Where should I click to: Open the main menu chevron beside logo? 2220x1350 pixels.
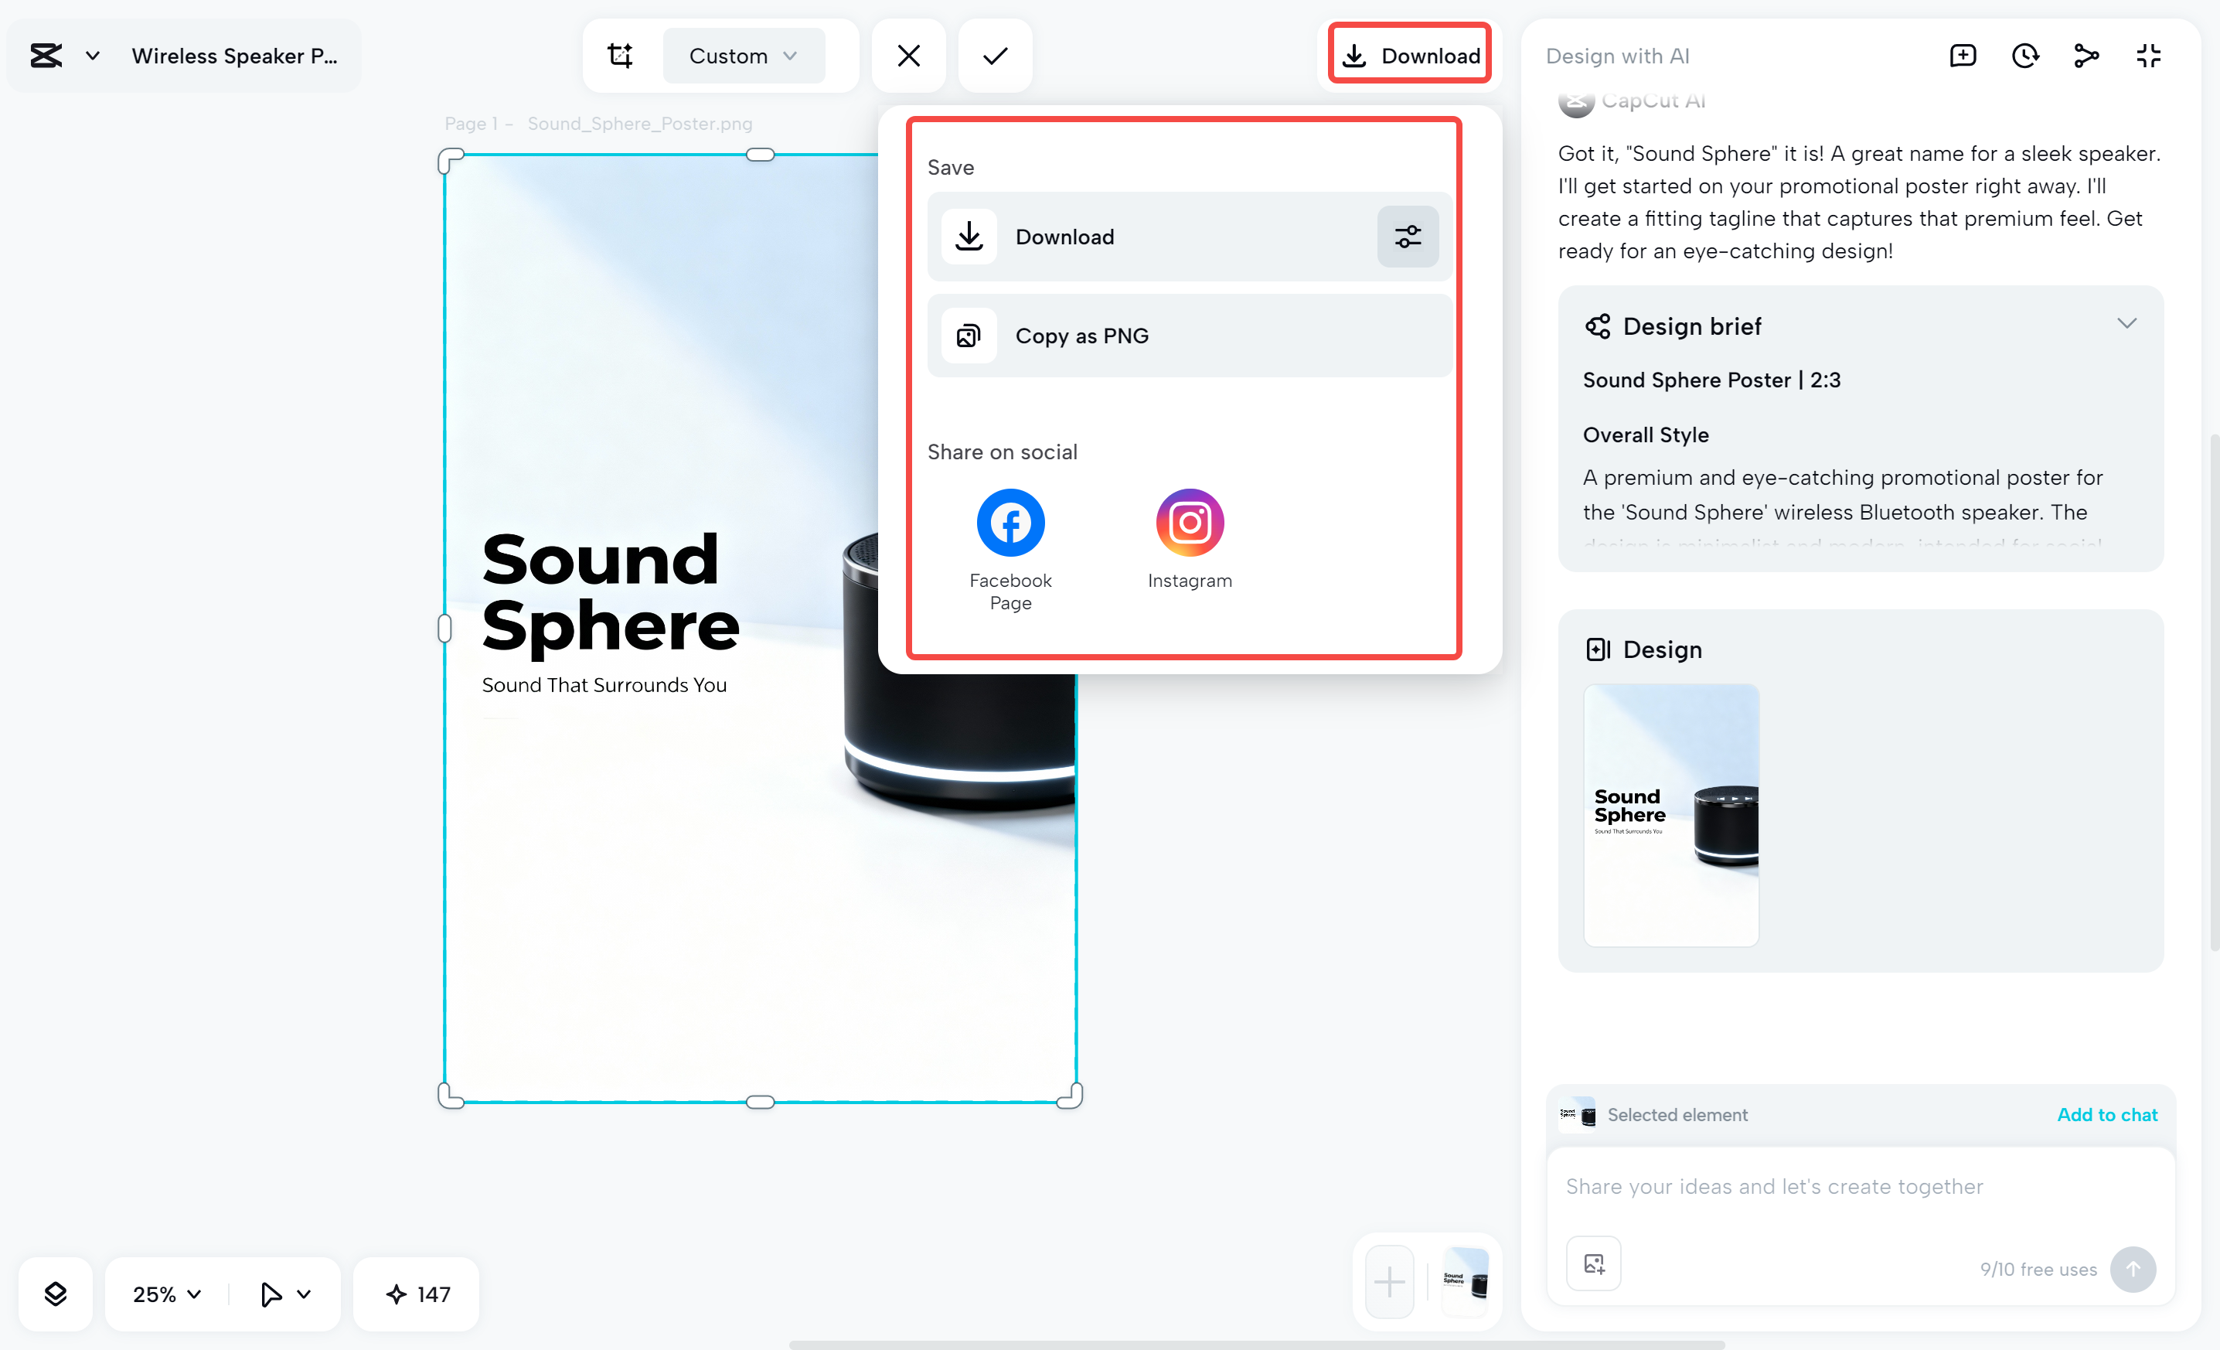[92, 56]
